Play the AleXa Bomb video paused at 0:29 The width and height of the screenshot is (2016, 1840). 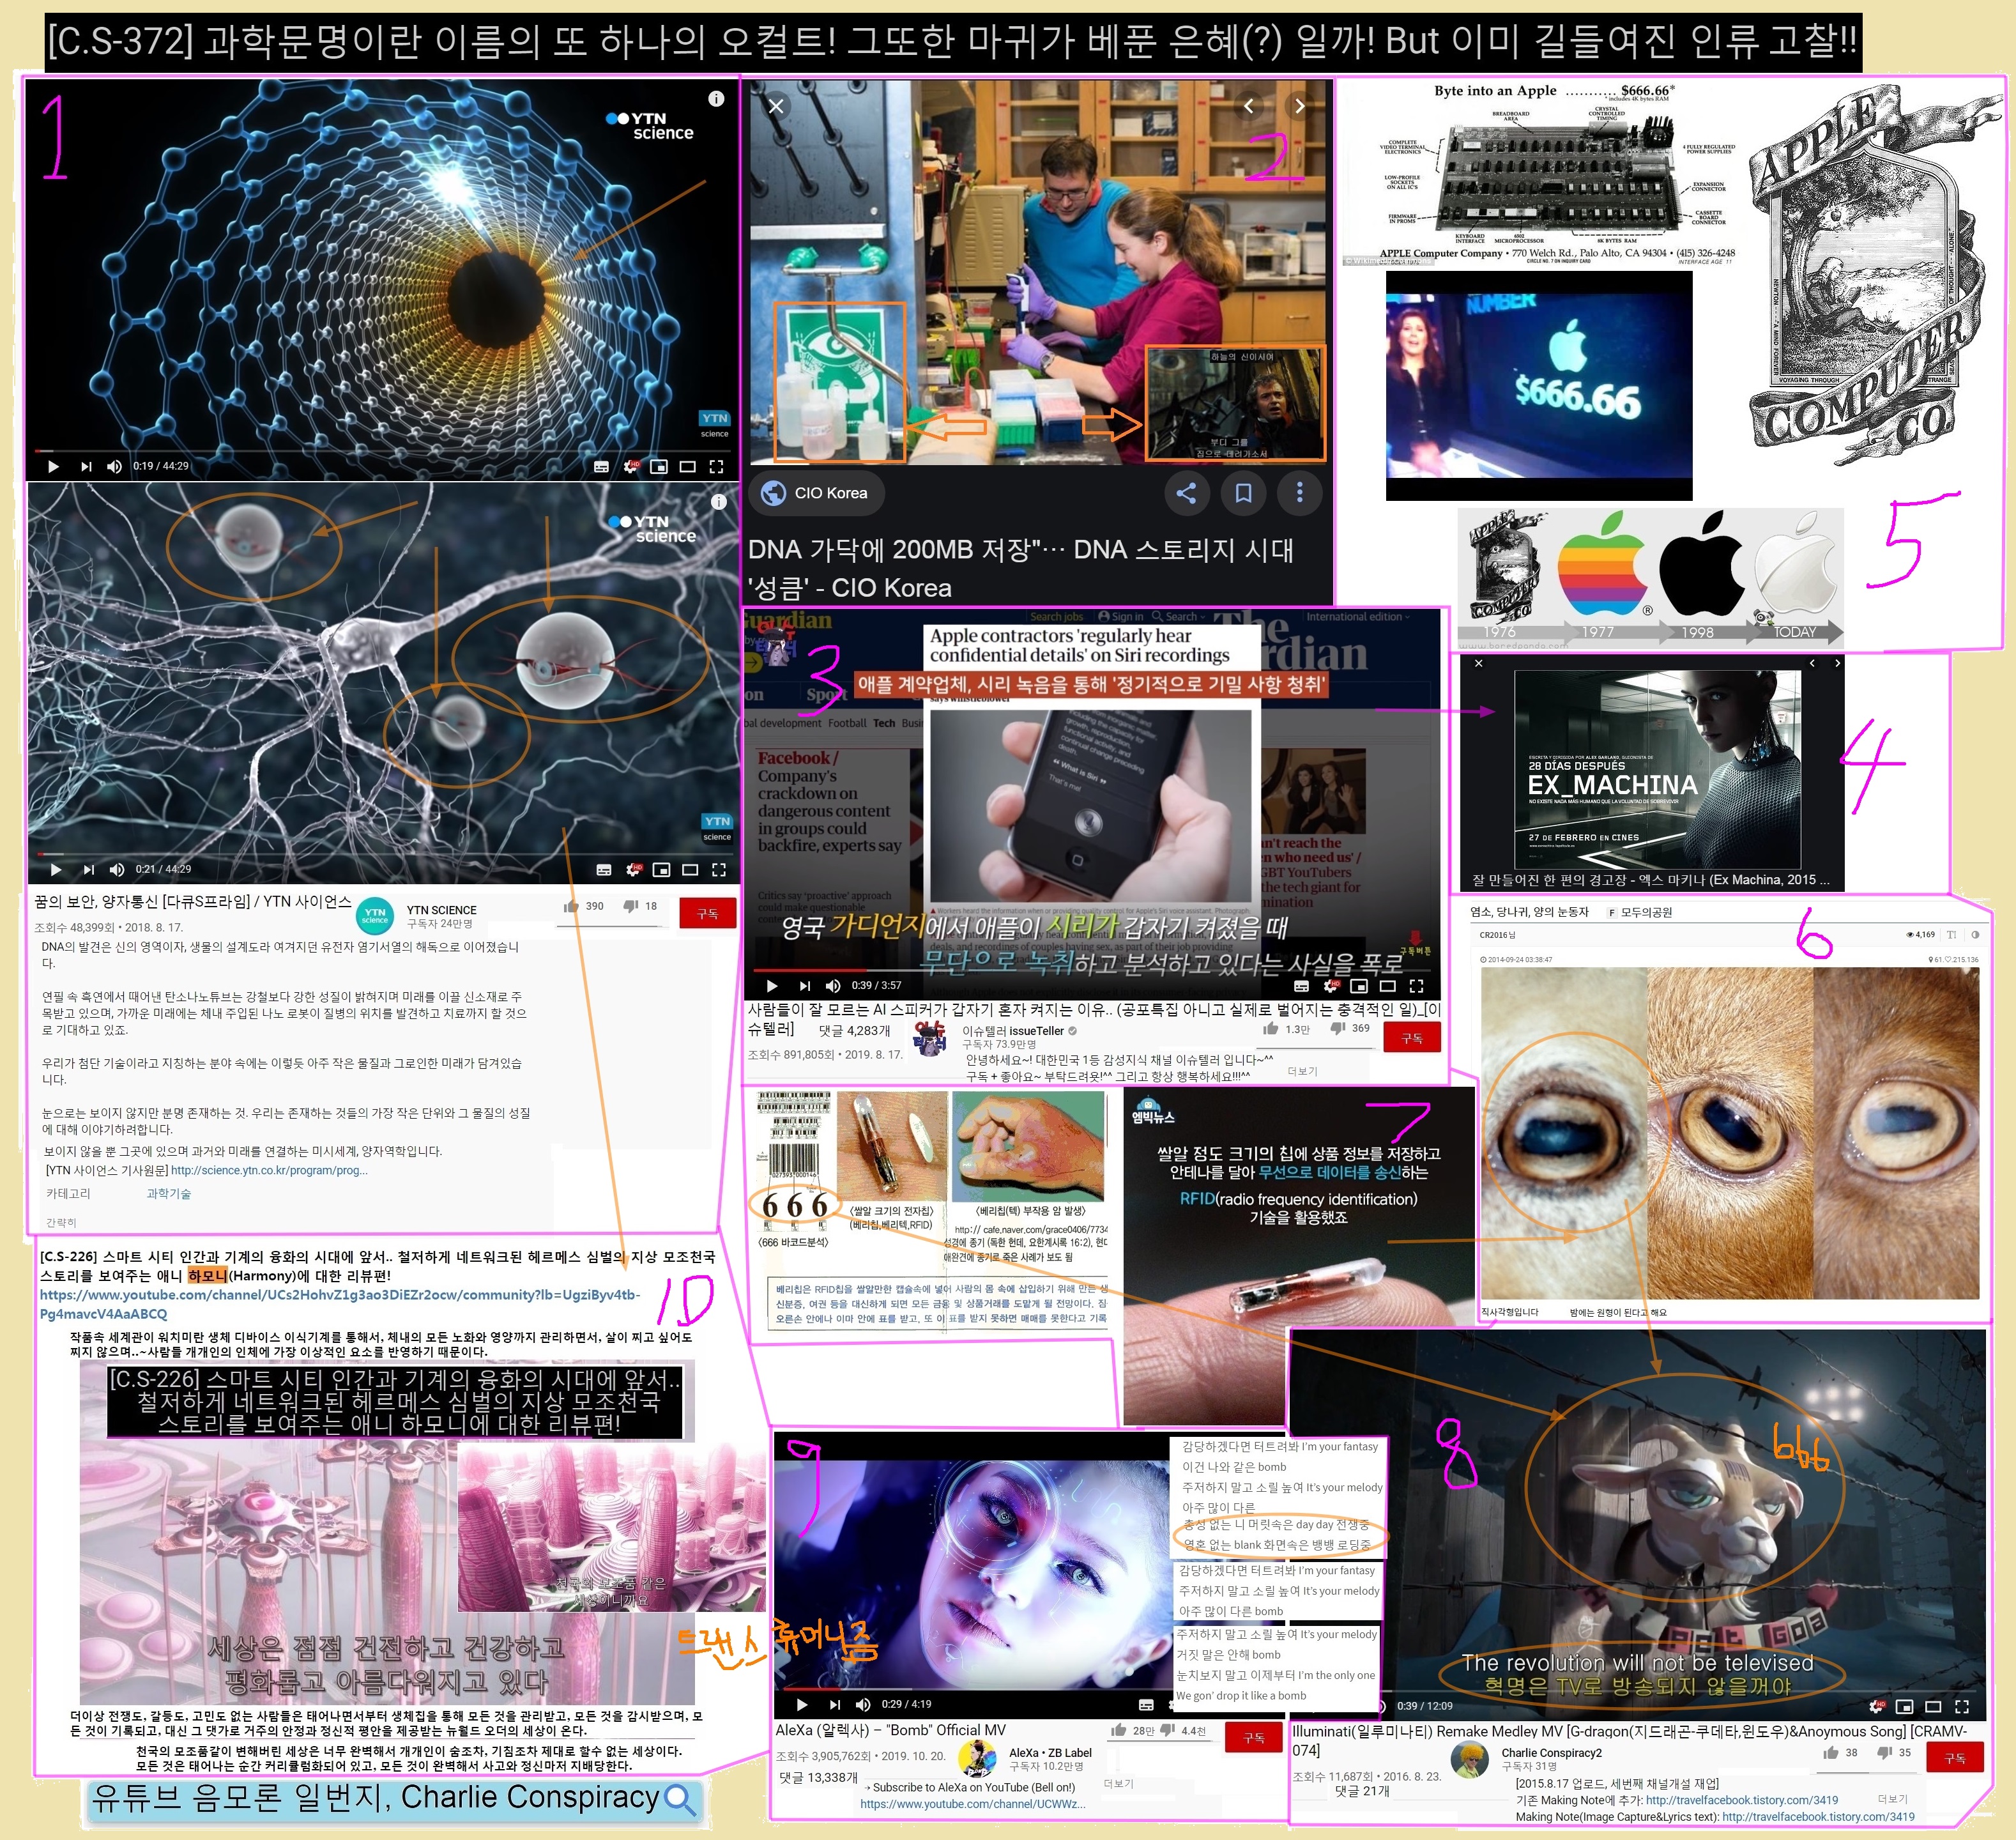pos(801,1704)
